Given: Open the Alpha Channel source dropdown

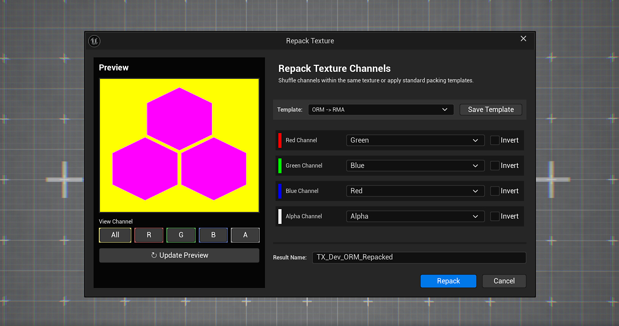Looking at the screenshot, I should [x=415, y=216].
